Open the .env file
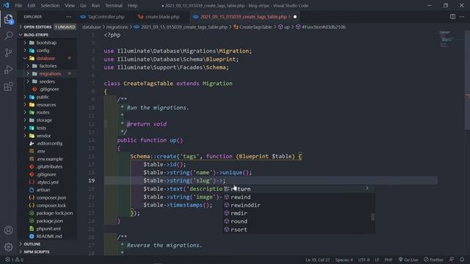This screenshot has width=470, height=264. pos(48,151)
